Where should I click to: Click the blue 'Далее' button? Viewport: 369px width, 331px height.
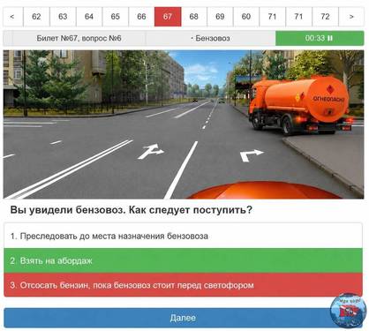pyautogui.click(x=183, y=318)
